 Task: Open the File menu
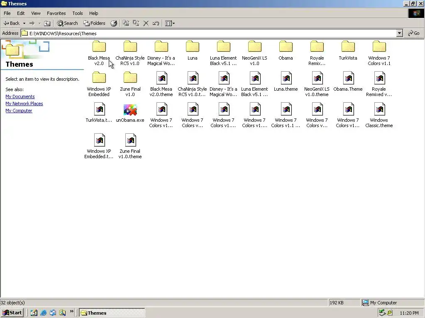[x=7, y=13]
